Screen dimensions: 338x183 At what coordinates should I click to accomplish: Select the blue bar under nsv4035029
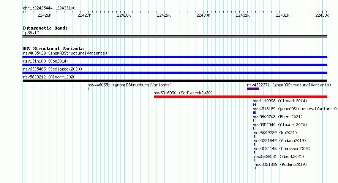coord(175,57)
